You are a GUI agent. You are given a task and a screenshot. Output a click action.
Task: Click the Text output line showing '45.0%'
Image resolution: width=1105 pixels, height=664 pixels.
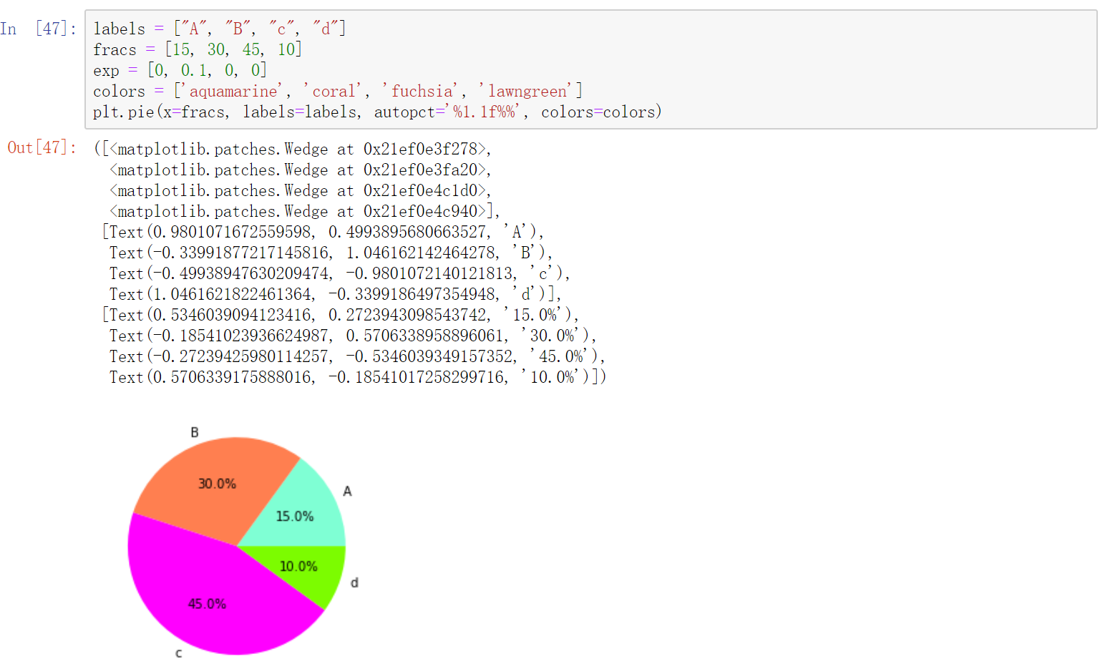click(322, 356)
